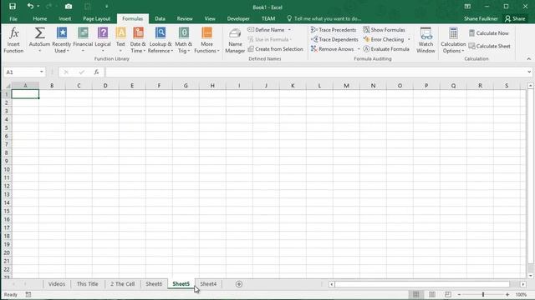Zoom out with minus button
535x300 pixels.
point(459,294)
